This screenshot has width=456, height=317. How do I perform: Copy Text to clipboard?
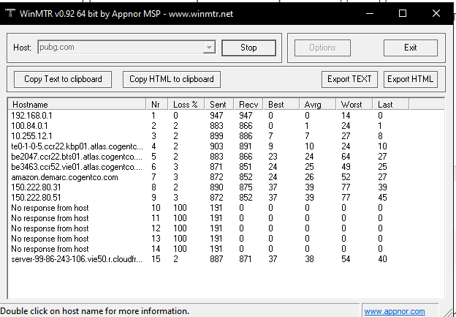(x=63, y=79)
